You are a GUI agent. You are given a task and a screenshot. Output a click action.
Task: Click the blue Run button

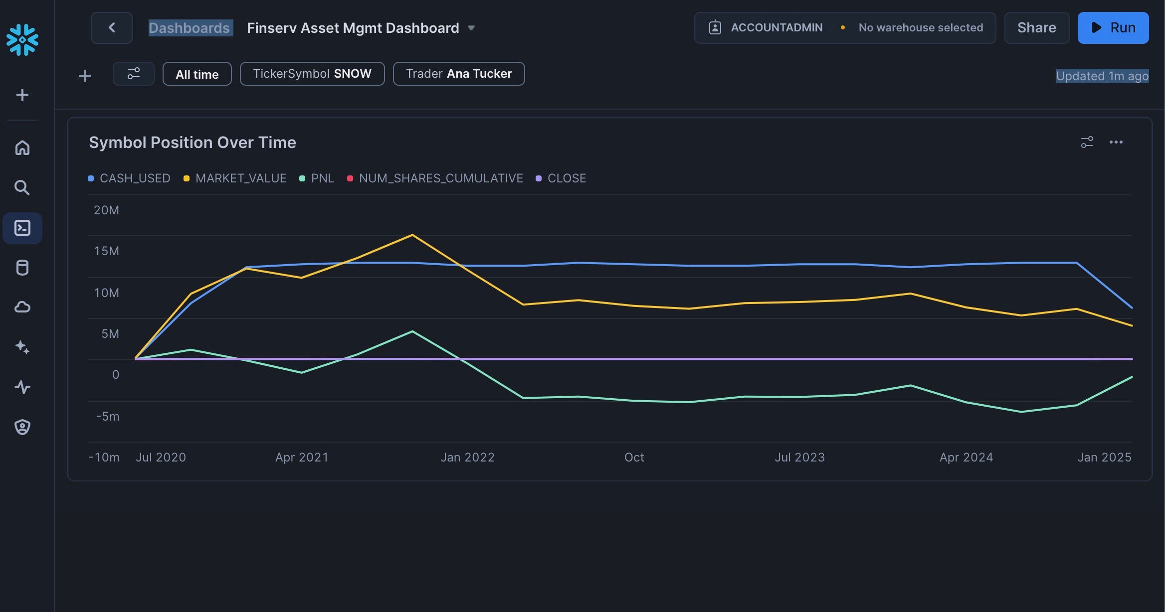pos(1113,28)
